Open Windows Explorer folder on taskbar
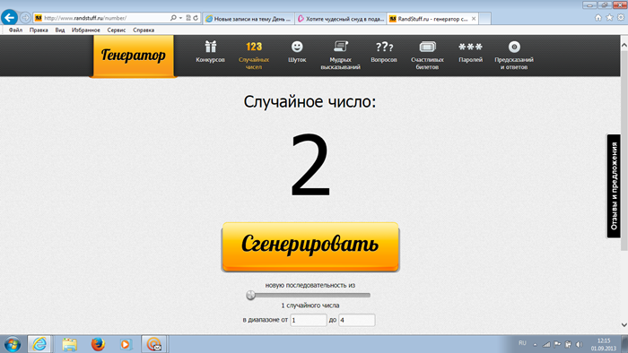 (69, 344)
